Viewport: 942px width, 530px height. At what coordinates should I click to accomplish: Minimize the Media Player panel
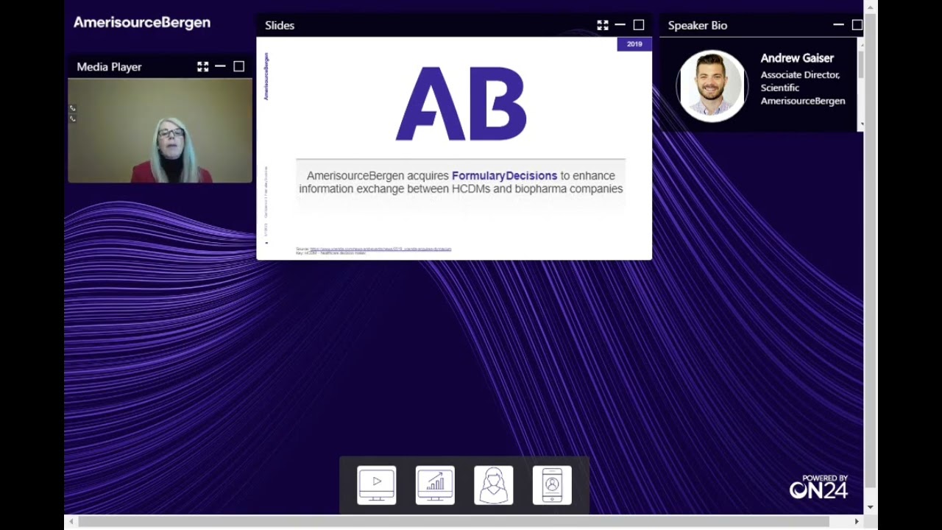(220, 67)
